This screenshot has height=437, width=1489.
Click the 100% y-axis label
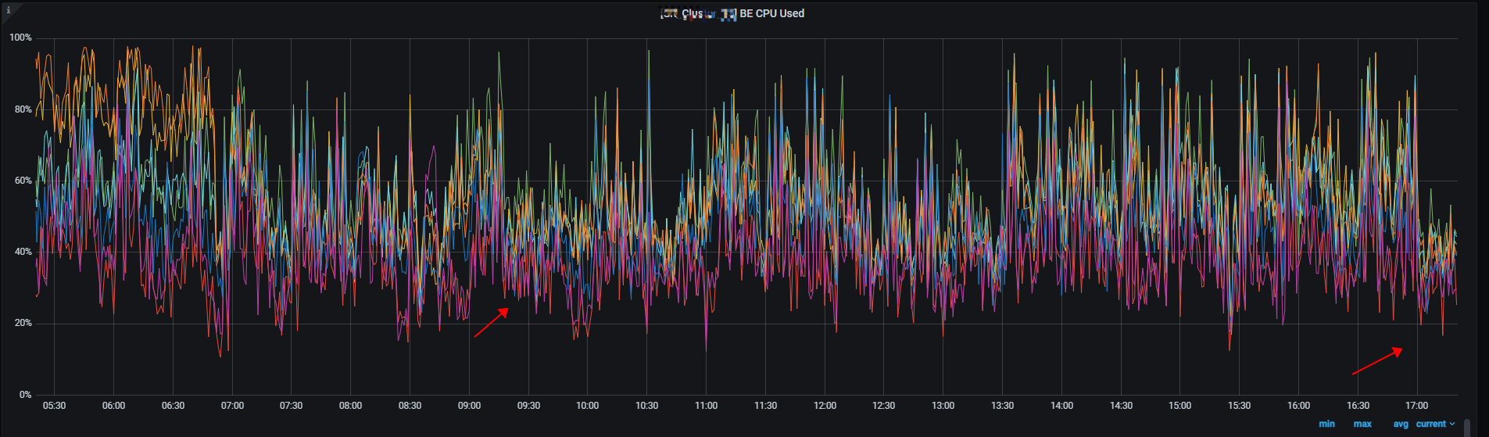coord(20,38)
